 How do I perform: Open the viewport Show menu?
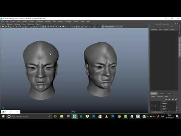tap(24, 24)
